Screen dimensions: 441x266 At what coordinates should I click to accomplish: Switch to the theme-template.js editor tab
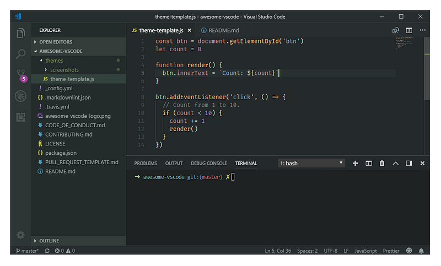click(x=161, y=30)
